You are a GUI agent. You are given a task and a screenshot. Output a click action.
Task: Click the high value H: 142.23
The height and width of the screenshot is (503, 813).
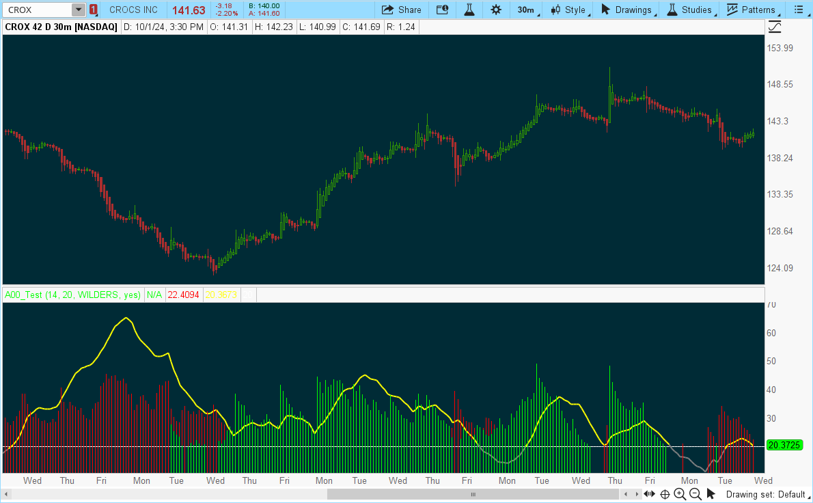tap(274, 27)
